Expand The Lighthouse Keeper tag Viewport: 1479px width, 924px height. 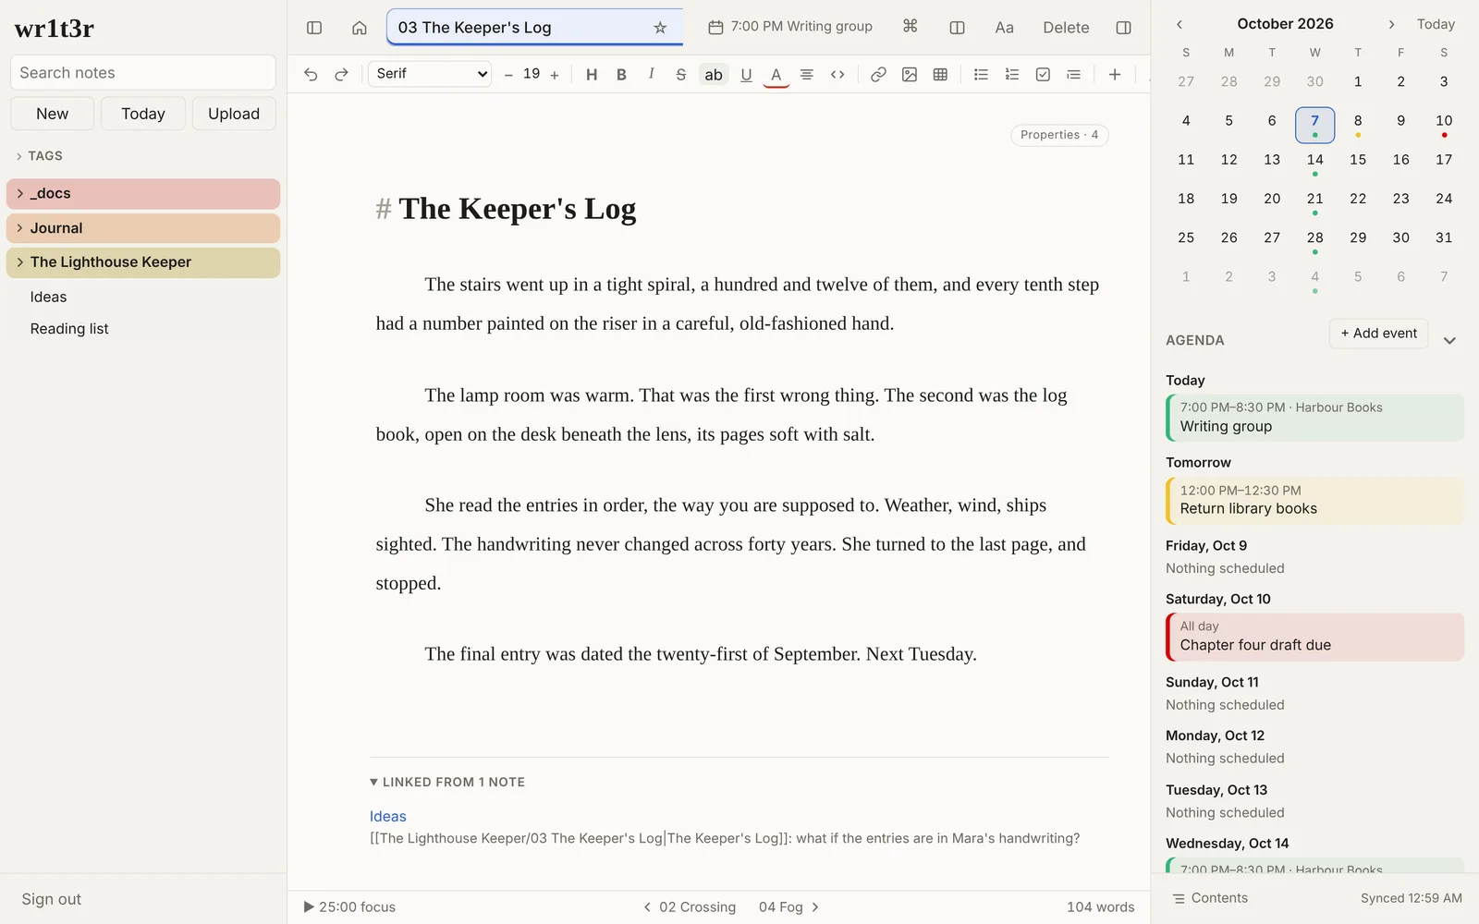coord(20,261)
